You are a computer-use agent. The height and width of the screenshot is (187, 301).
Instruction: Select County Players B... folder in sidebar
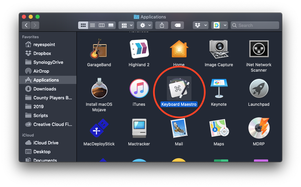point(48,98)
